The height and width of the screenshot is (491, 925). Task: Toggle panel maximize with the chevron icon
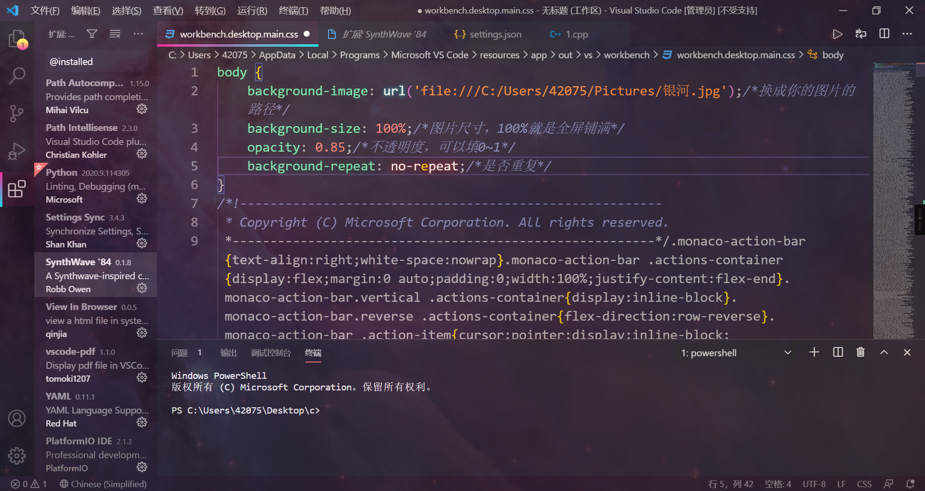coord(884,352)
